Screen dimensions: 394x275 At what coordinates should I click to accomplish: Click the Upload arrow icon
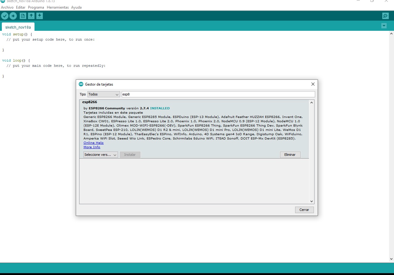coord(13,16)
